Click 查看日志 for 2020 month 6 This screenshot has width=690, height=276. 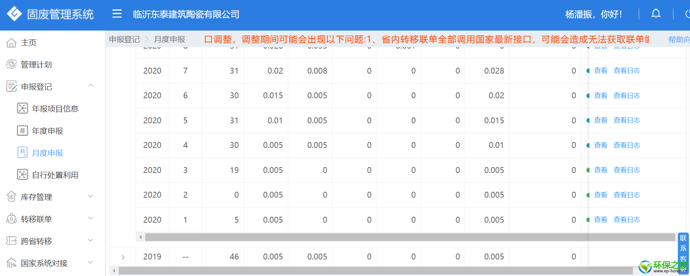pos(627,96)
